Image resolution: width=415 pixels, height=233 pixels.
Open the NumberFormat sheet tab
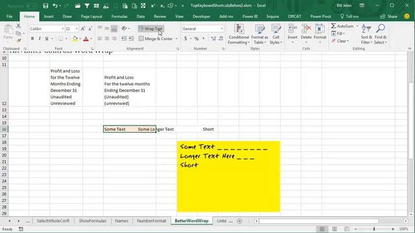point(151,221)
